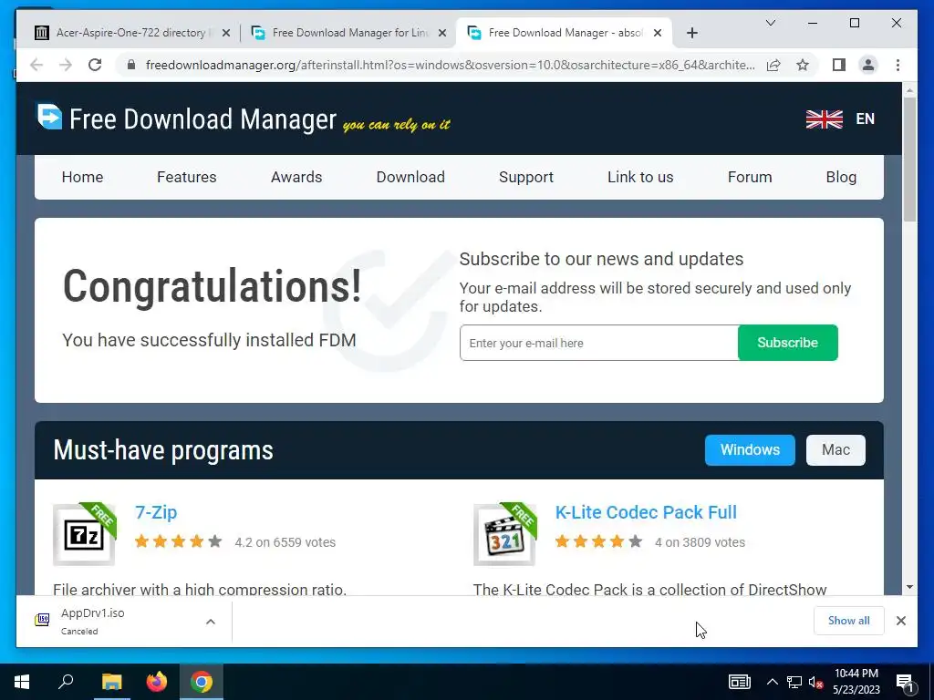Click the Chrome forward arrow
Image resolution: width=934 pixels, height=700 pixels.
pyautogui.click(x=66, y=65)
